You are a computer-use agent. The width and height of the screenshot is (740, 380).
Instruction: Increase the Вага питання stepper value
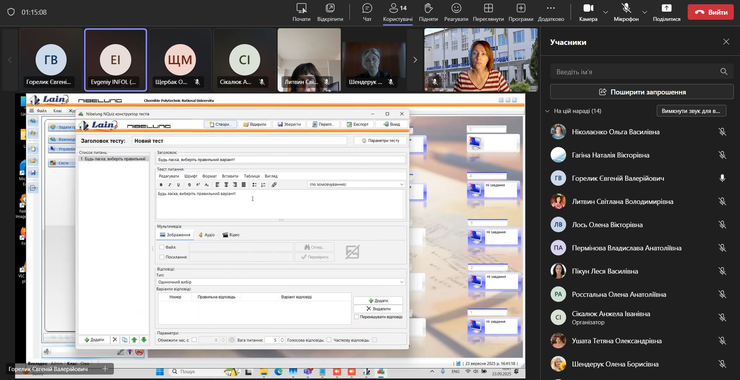click(282, 338)
